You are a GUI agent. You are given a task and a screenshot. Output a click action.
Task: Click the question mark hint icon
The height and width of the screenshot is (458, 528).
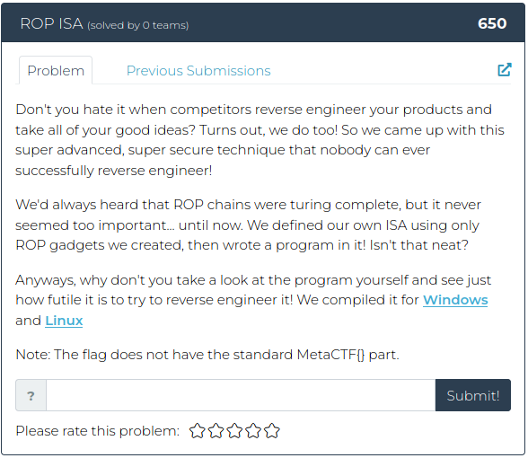31,395
